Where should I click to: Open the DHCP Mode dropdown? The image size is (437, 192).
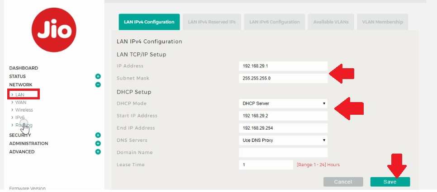tap(283, 103)
